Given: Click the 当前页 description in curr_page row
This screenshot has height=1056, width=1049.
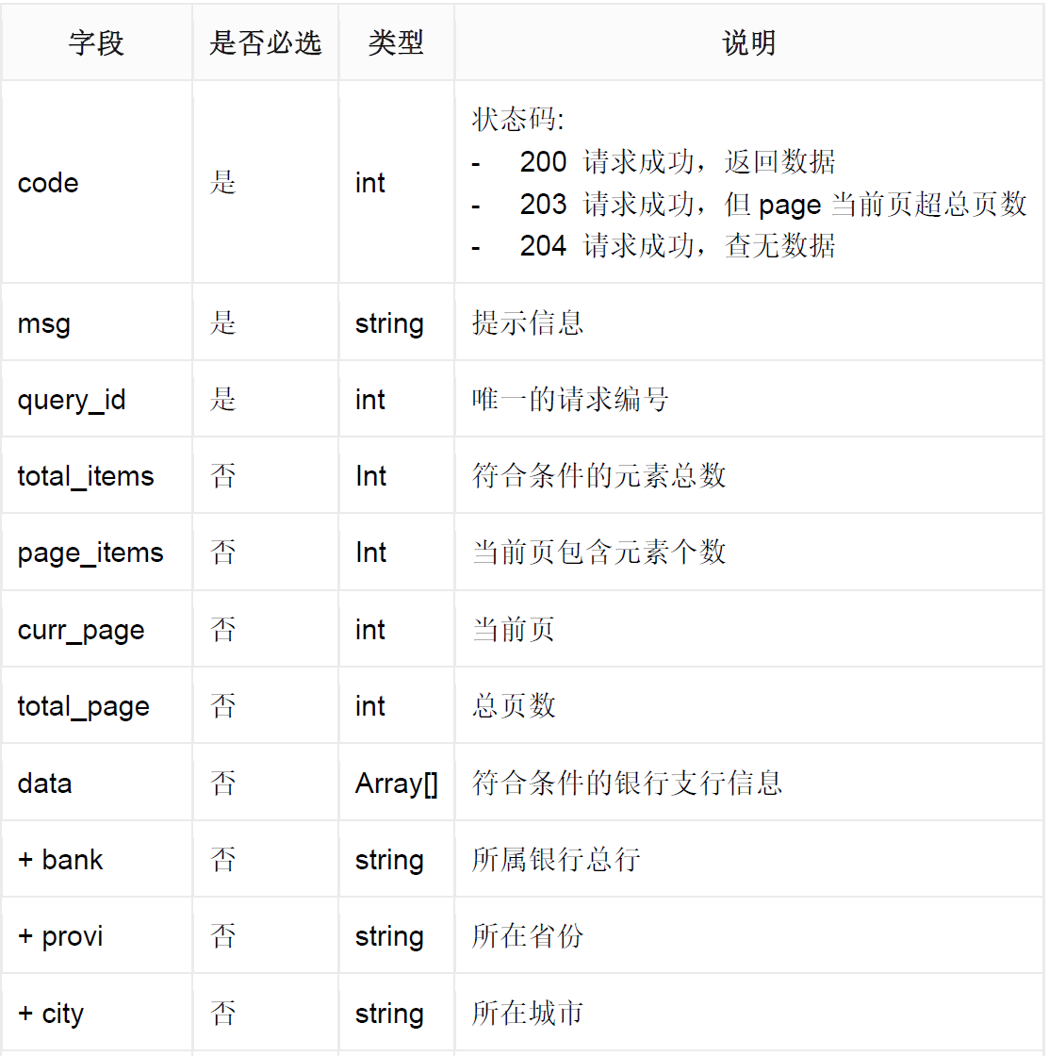Looking at the screenshot, I should (513, 630).
